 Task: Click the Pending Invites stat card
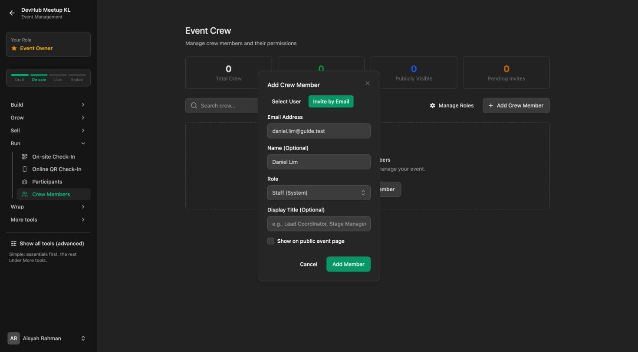pos(506,72)
